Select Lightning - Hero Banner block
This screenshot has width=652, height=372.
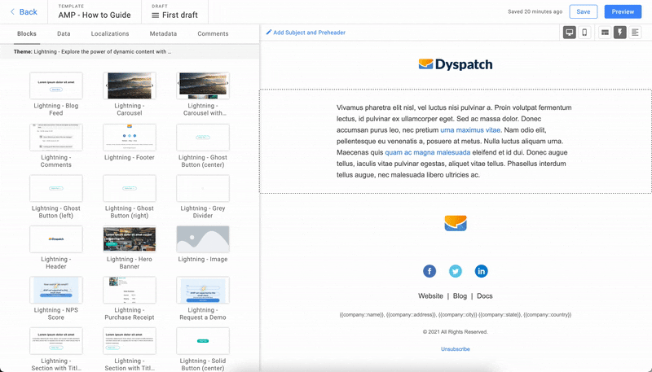130,247
